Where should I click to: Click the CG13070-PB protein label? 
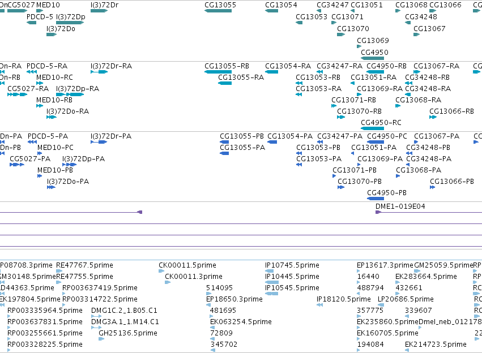click(x=359, y=182)
